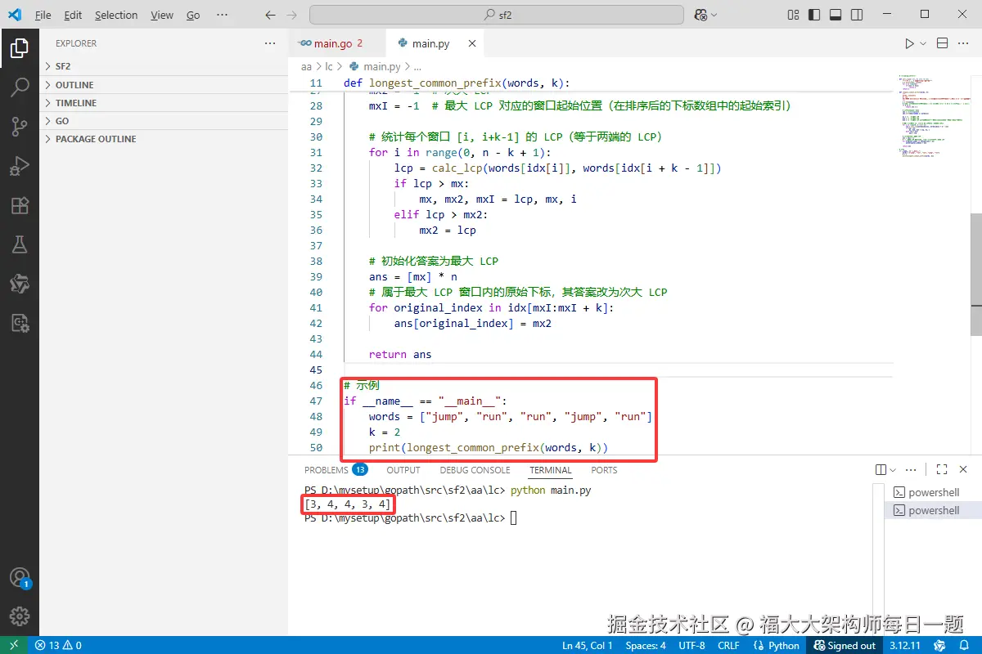Screen dimensions: 982x654
Task: Open editor More Actions ellipsis
Action: [964, 43]
